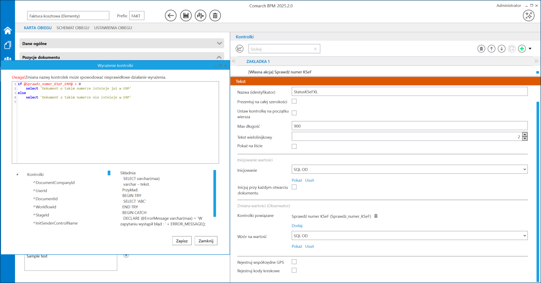This screenshot has height=283, width=541.
Task: Maximize the Wyrażenie kontrolki dialog
Action: [220, 65]
